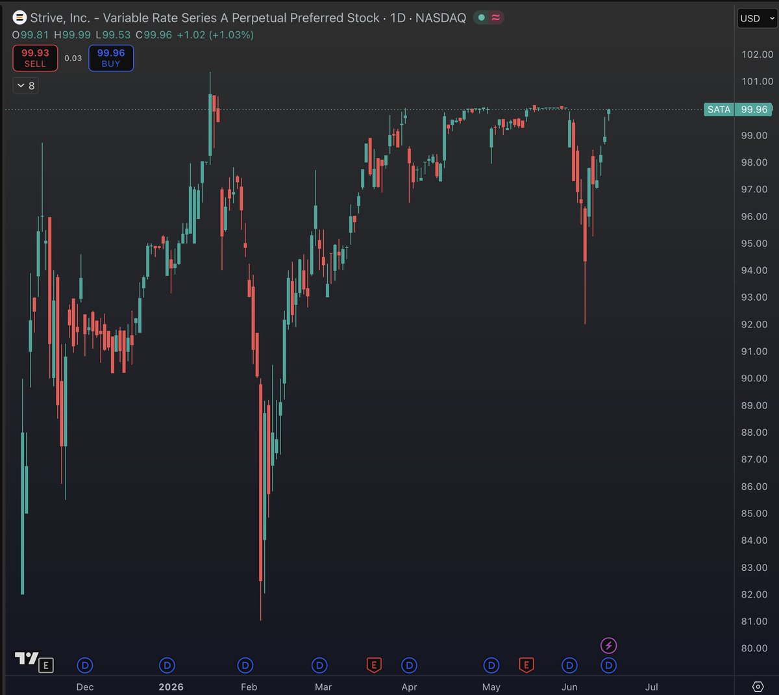Click the pink approximate-data indicator icon
Screen dimensions: 779x695
(x=496, y=18)
